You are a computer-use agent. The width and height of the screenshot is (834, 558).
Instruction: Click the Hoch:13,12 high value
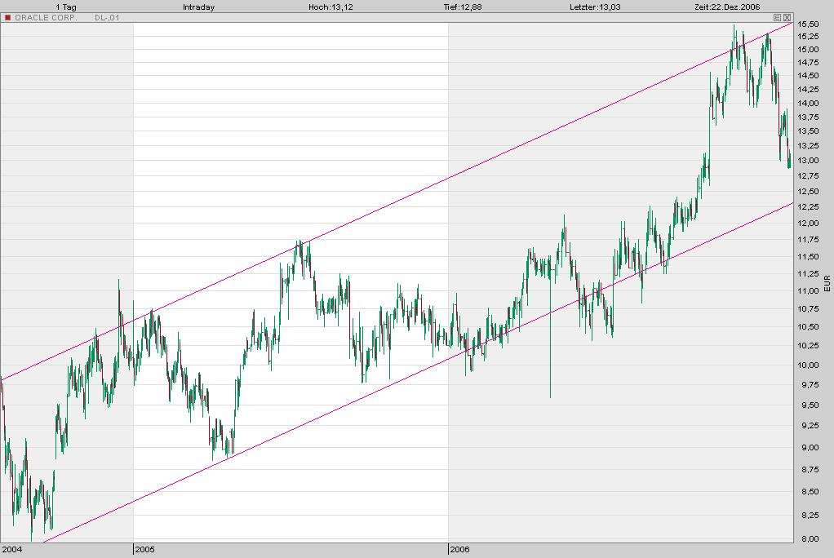click(330, 7)
